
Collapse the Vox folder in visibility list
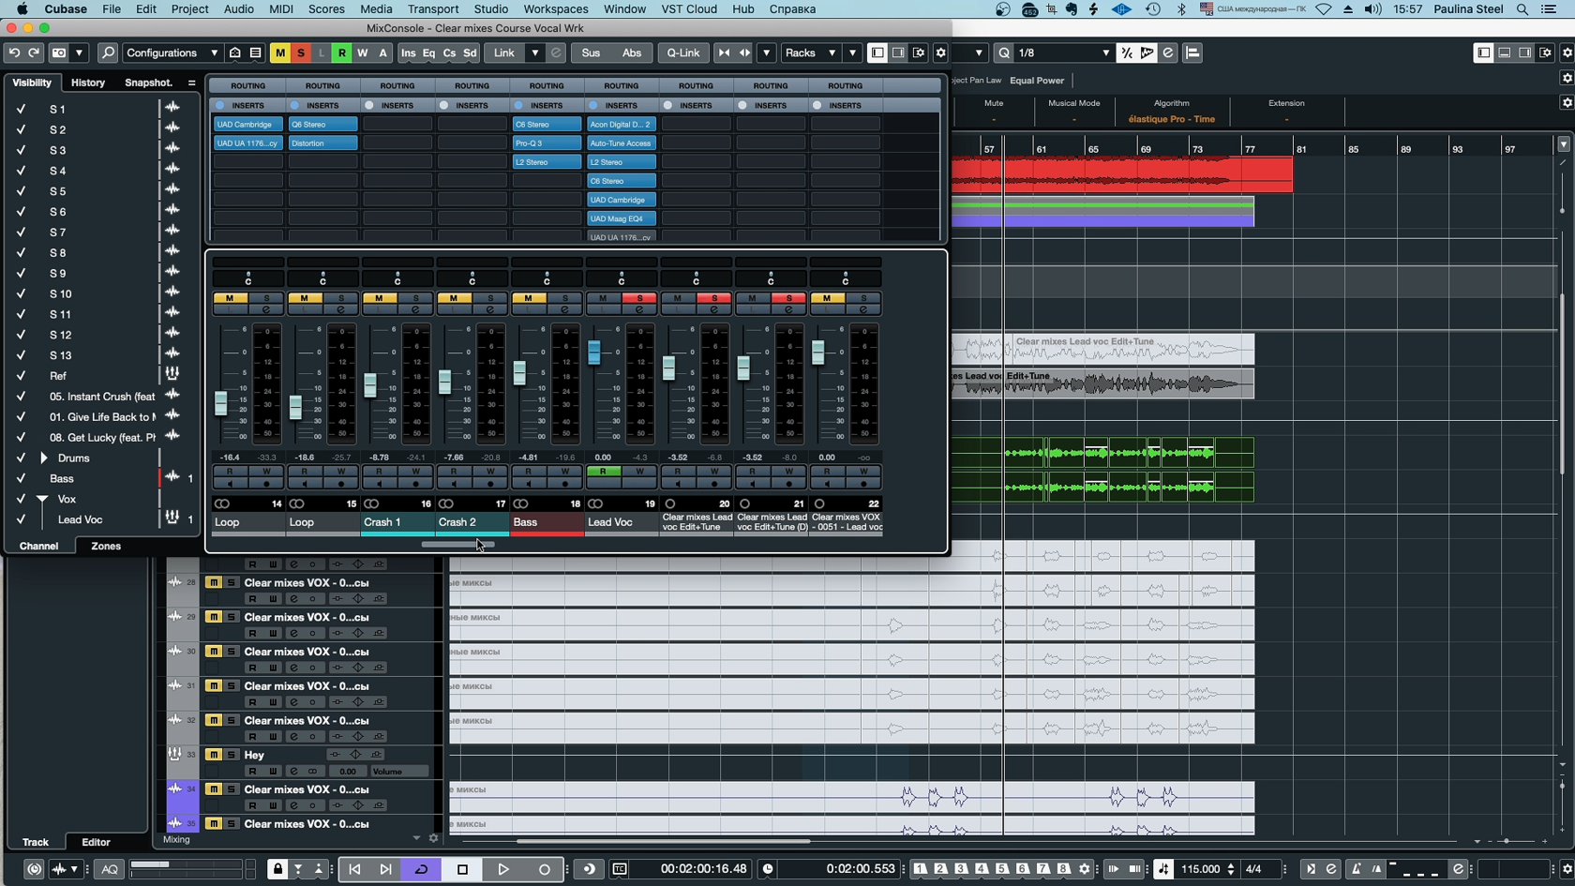pyautogui.click(x=42, y=500)
